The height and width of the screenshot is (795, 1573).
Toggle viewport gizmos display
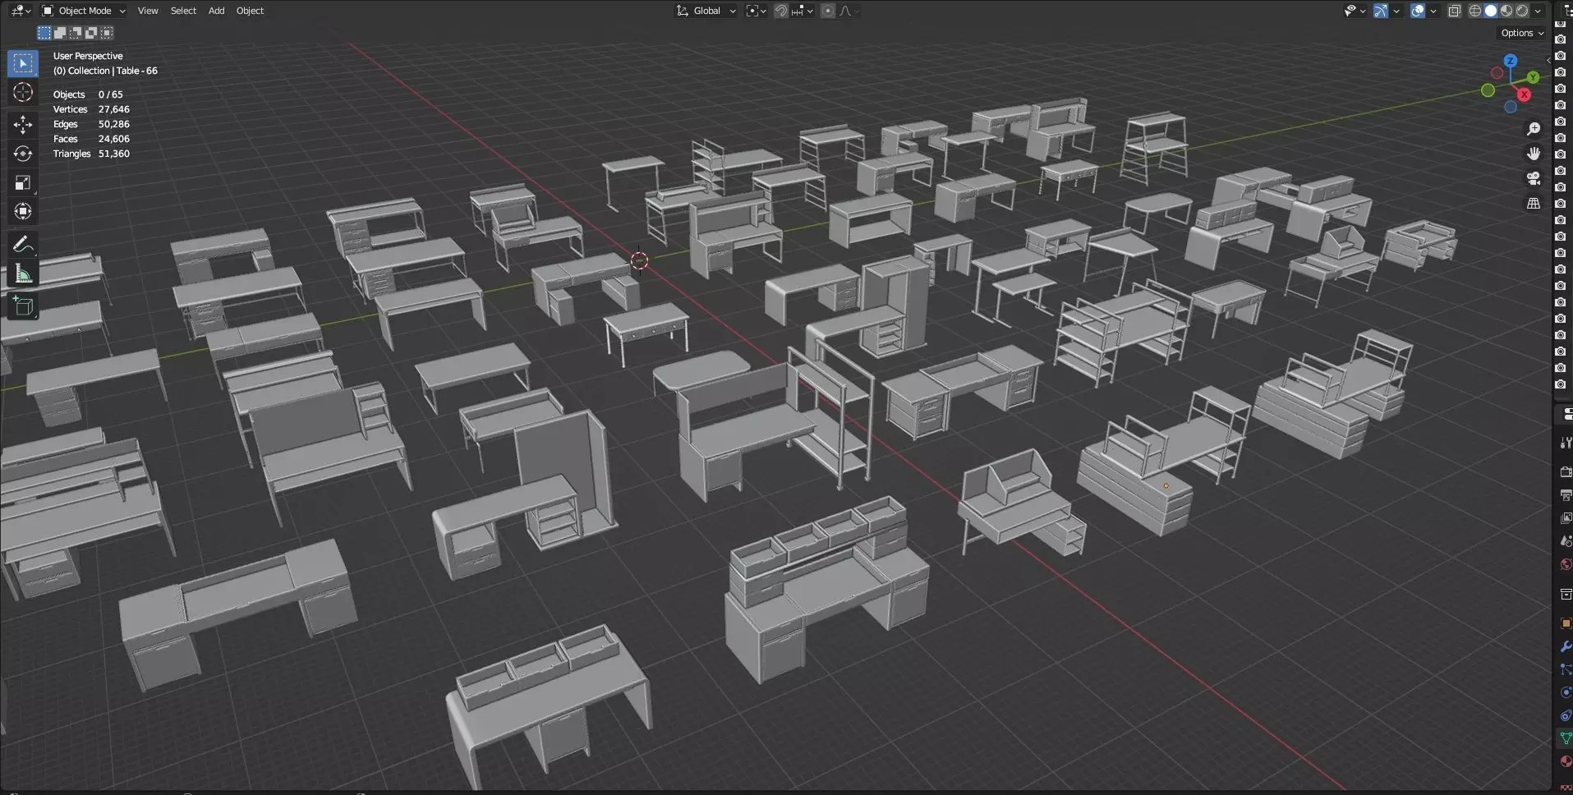[x=1381, y=11]
